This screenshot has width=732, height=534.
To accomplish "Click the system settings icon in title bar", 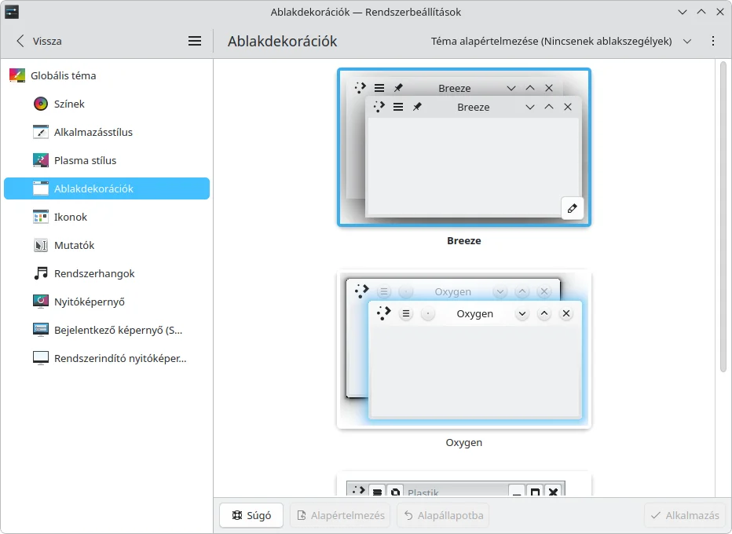I will tap(12, 12).
